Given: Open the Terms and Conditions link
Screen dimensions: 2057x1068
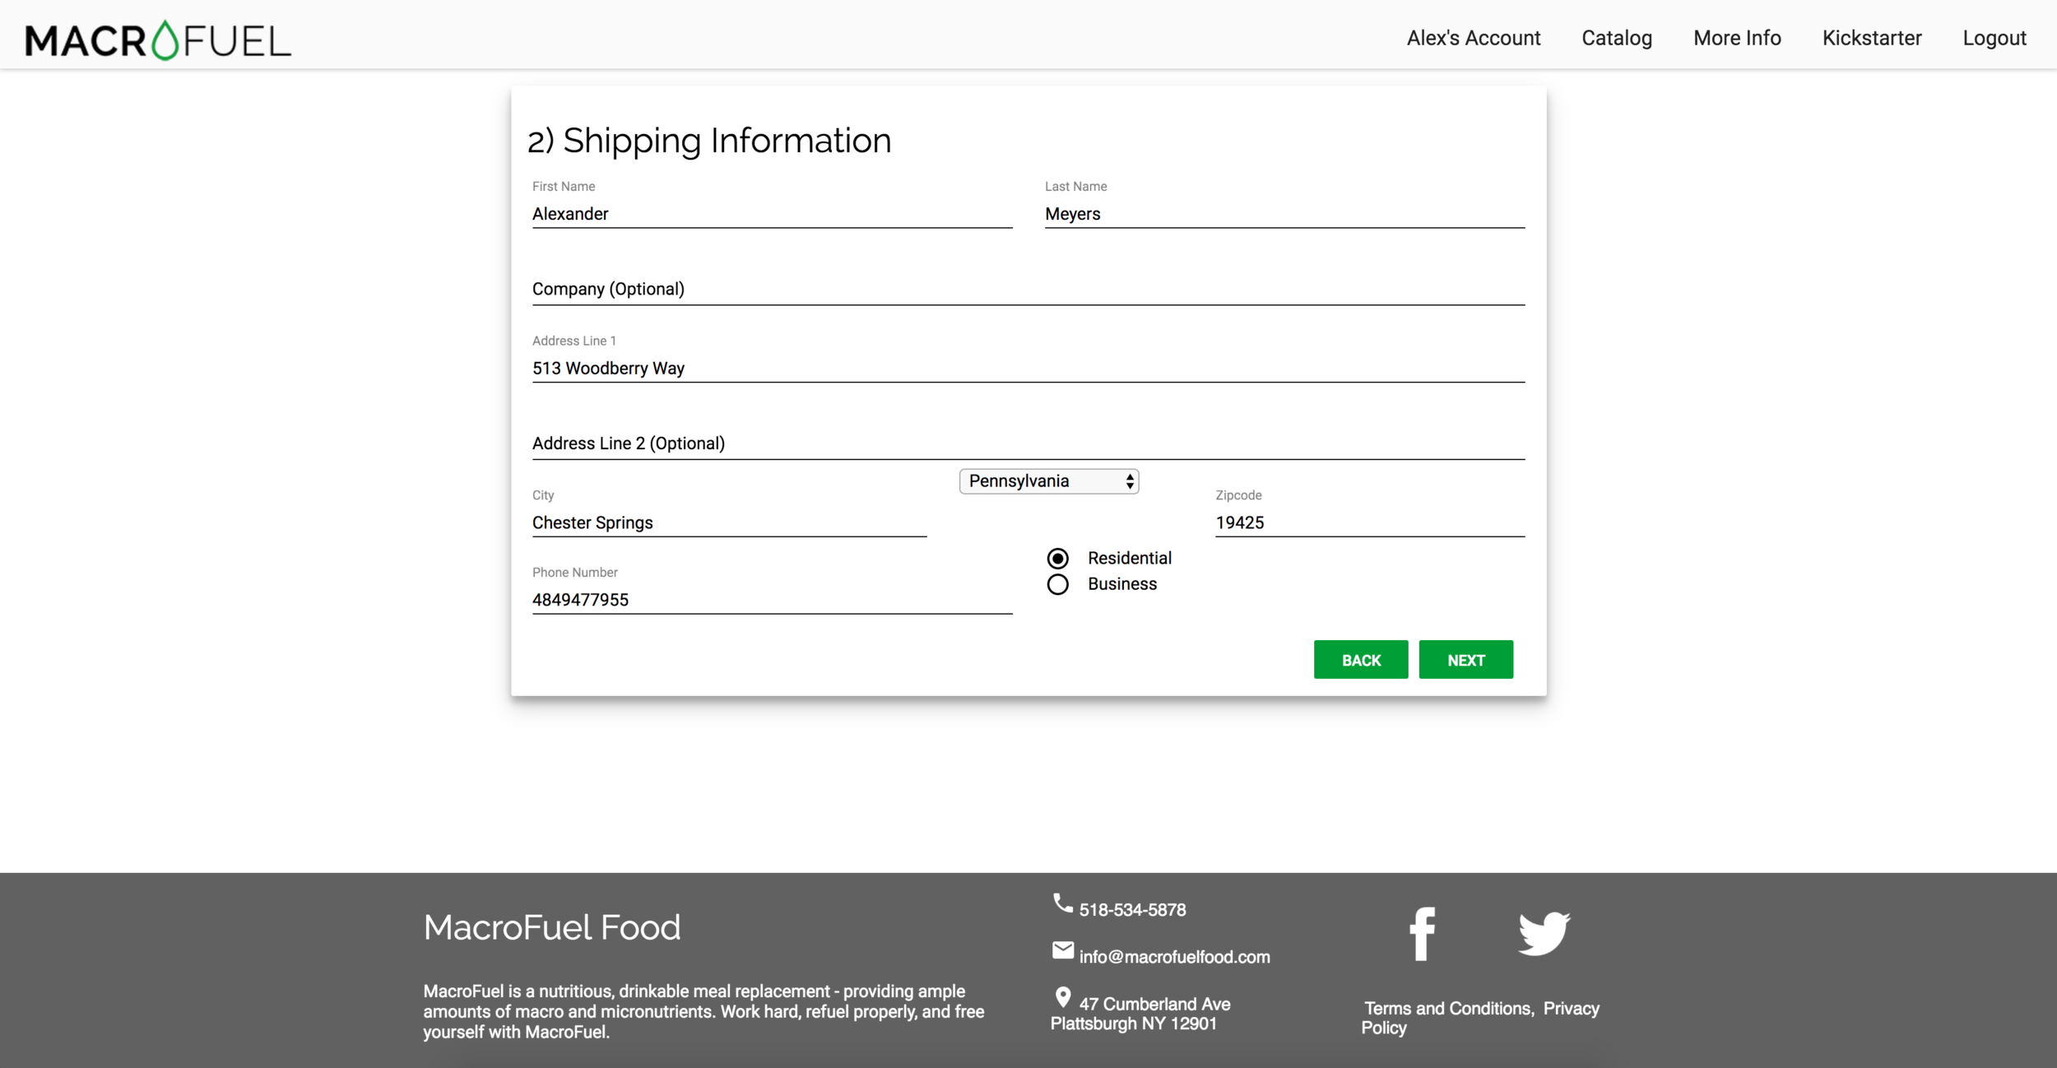Looking at the screenshot, I should (1448, 1008).
